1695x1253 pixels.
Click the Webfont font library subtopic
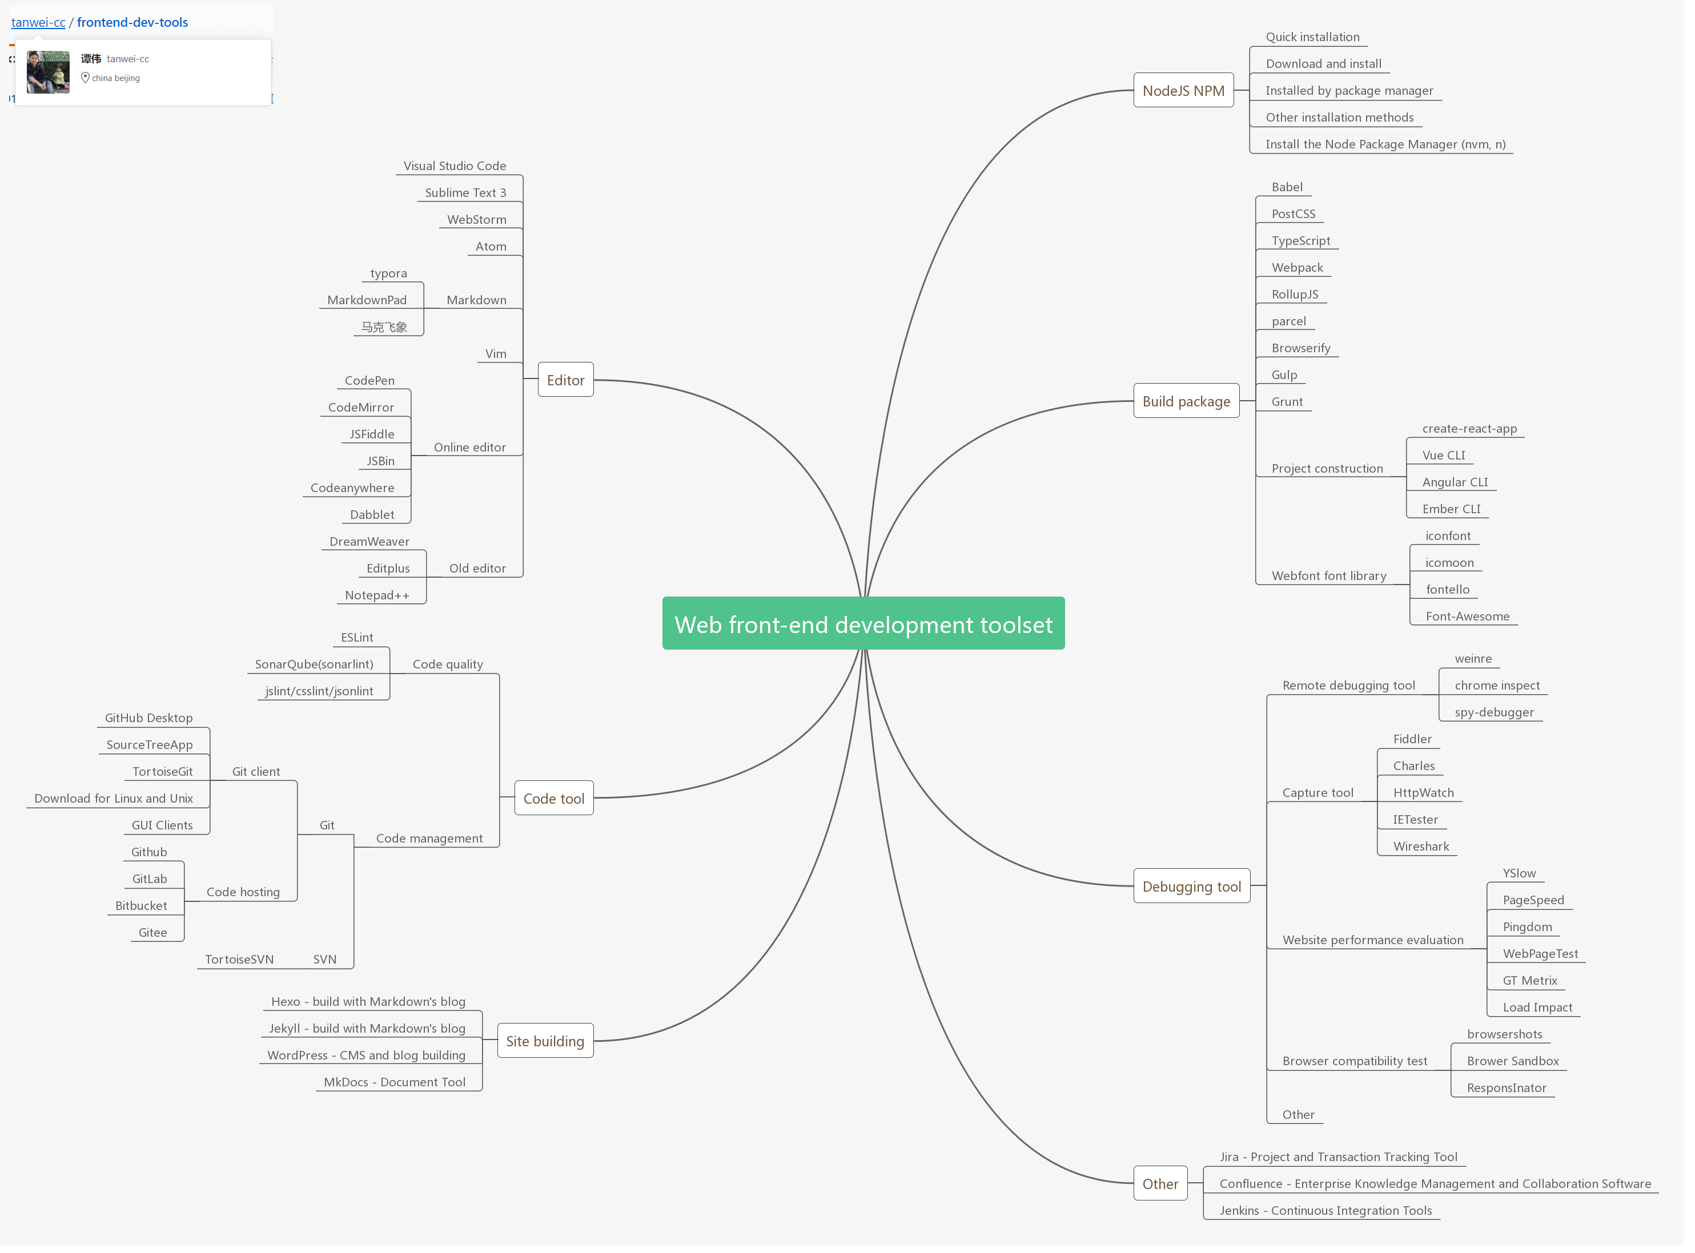point(1337,579)
